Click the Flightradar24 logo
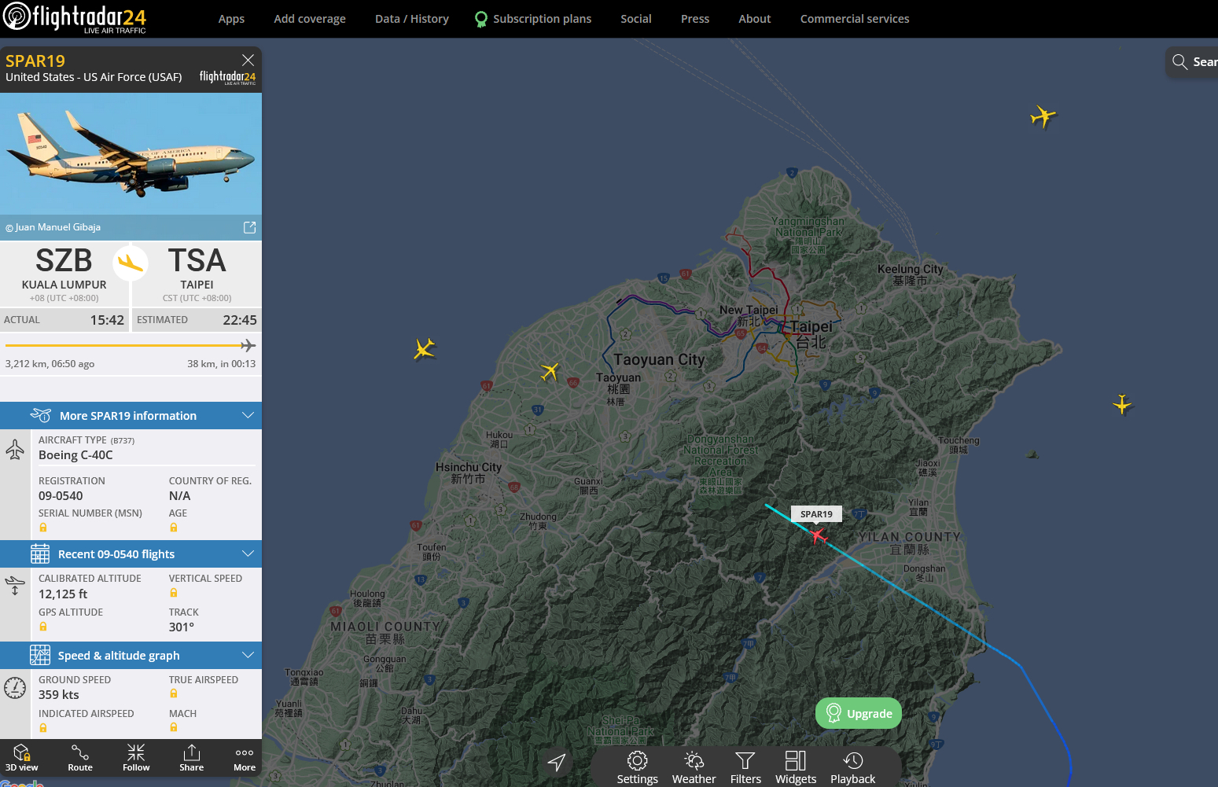The height and width of the screenshot is (787, 1218). pyautogui.click(x=75, y=17)
